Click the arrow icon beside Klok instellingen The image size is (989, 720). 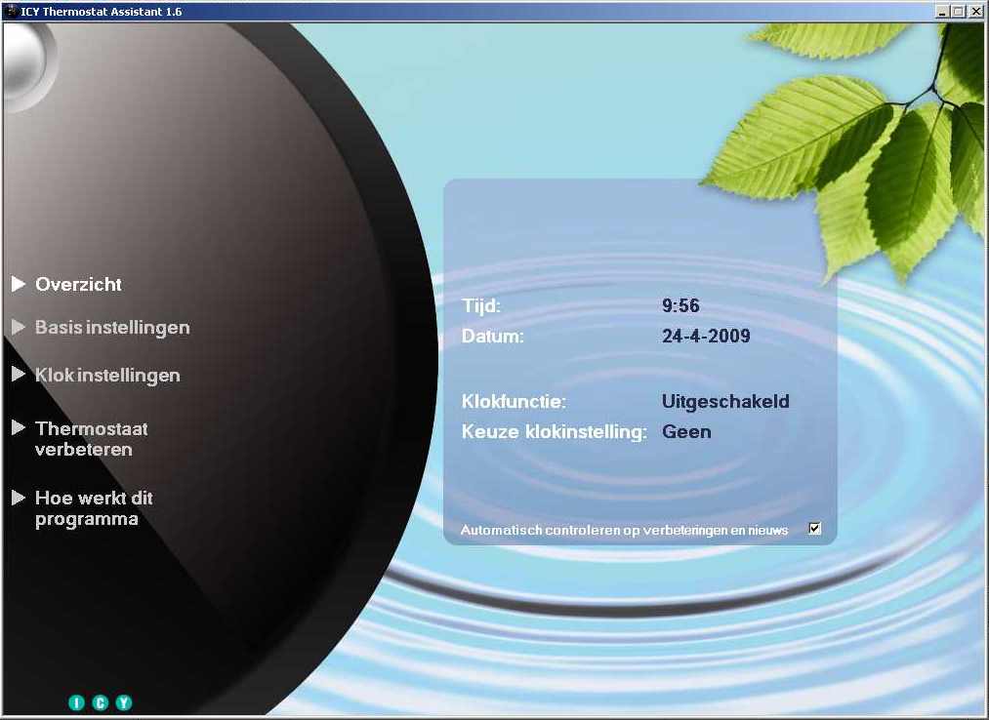pyautogui.click(x=19, y=375)
